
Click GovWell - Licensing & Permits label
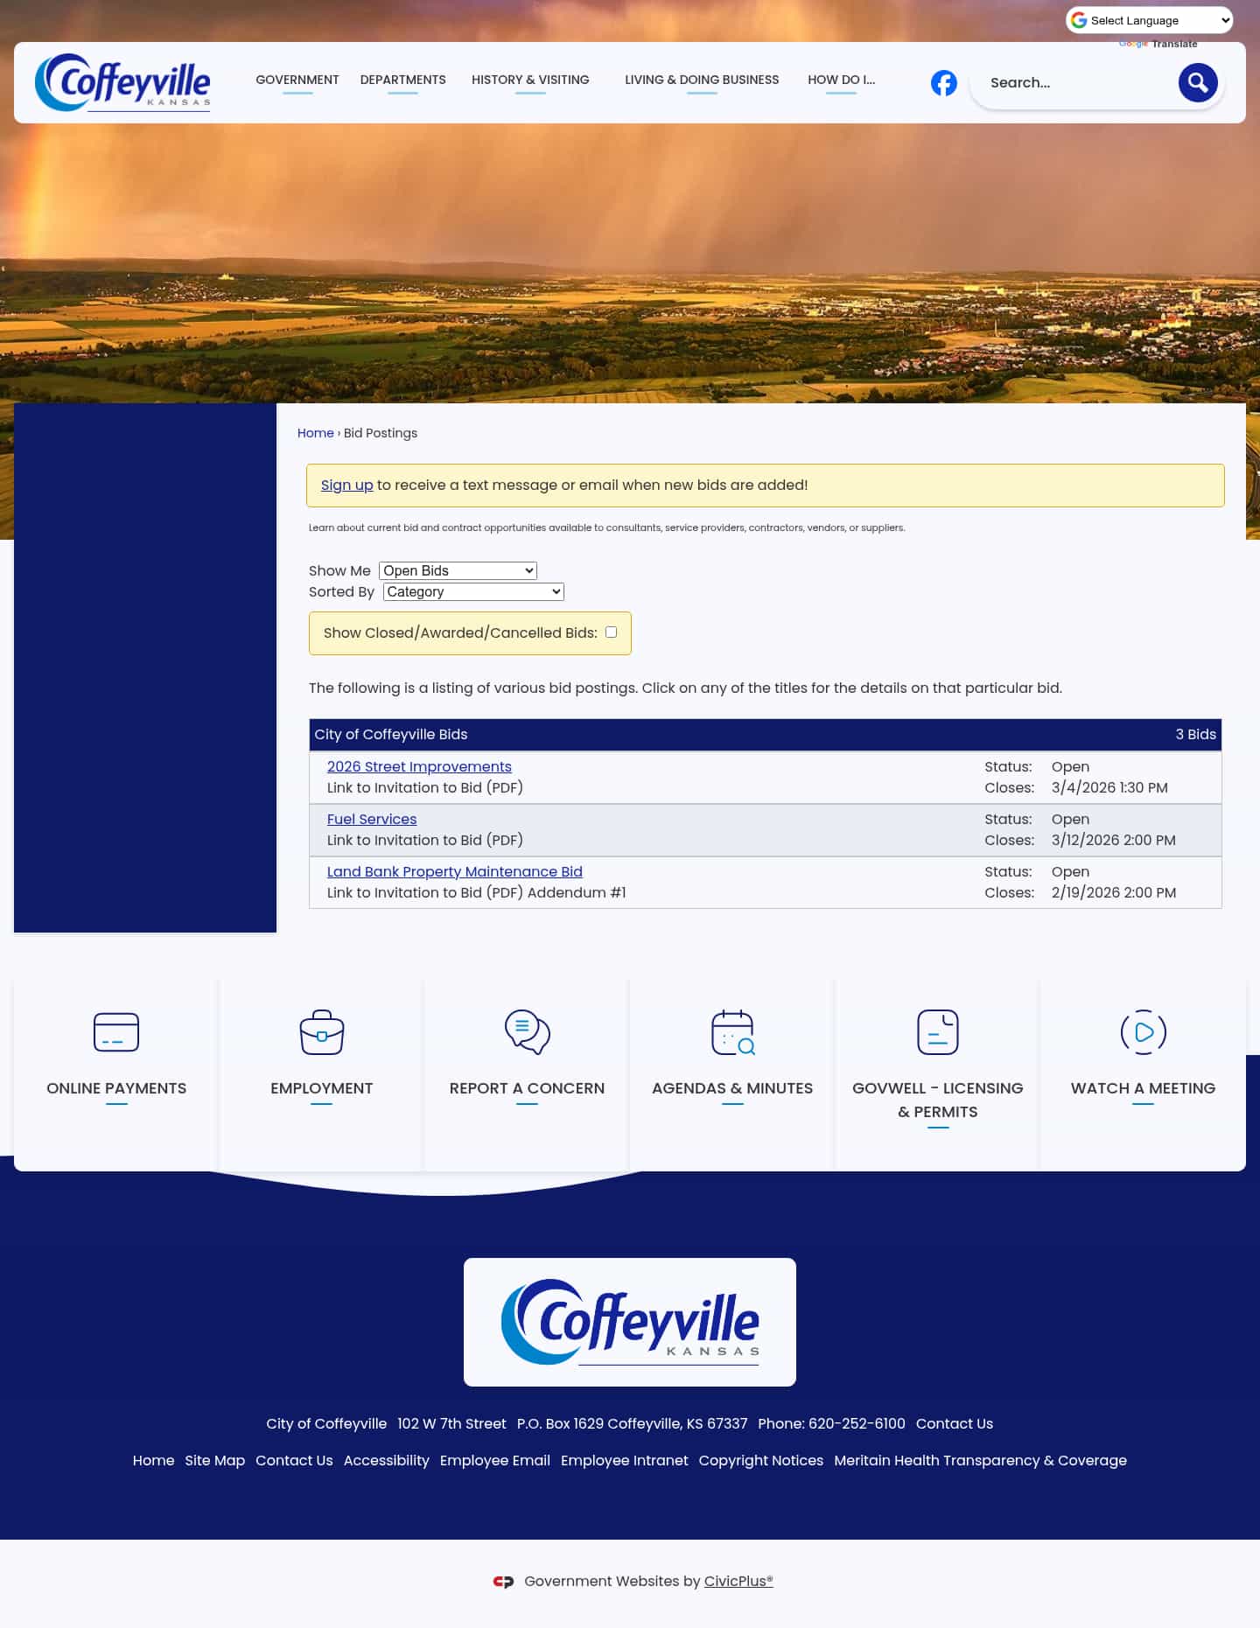pyautogui.click(x=938, y=1100)
